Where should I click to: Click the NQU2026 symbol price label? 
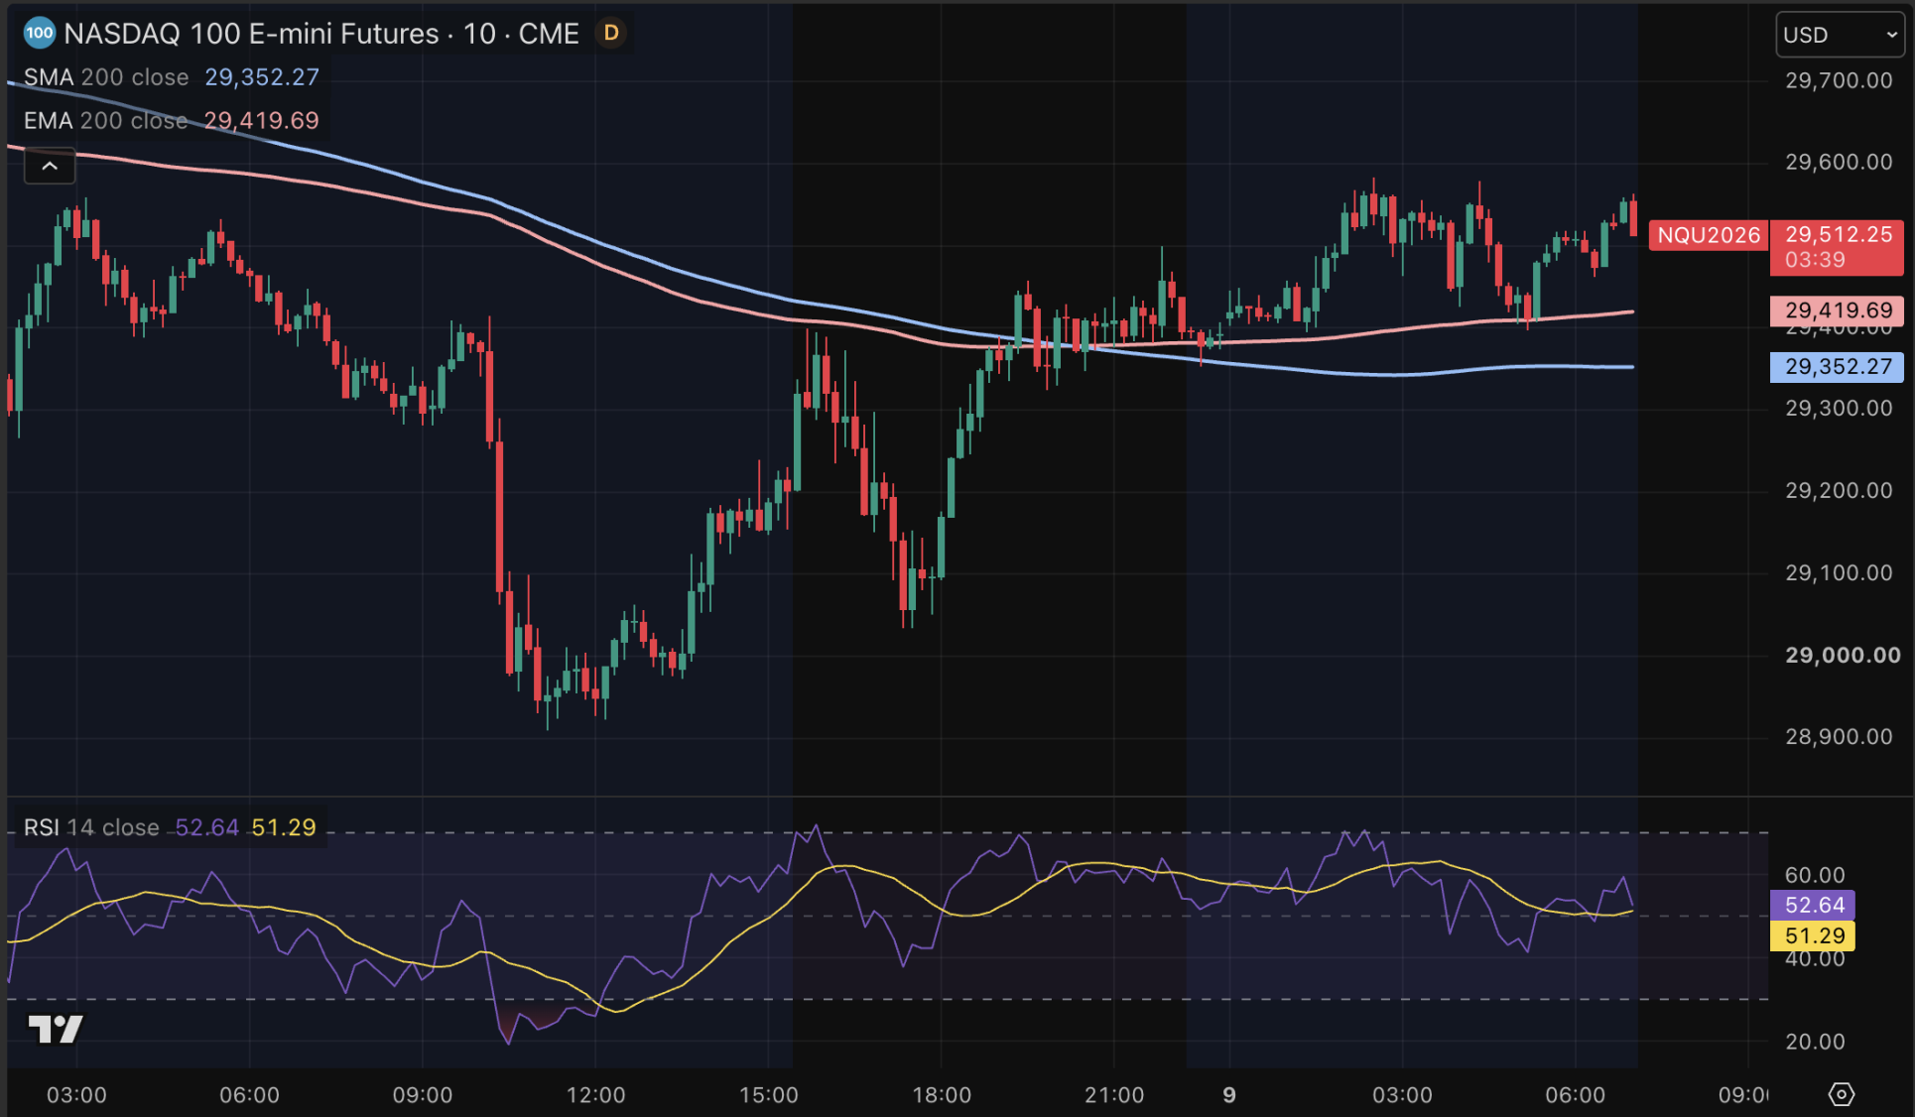tap(1709, 235)
